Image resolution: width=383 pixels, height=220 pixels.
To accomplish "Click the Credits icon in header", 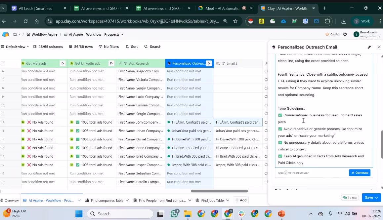I will (327, 34).
